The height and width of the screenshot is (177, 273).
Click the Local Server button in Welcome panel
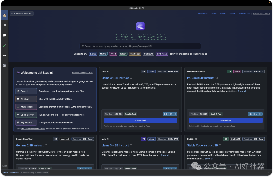pyautogui.click(x=26, y=115)
